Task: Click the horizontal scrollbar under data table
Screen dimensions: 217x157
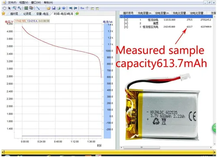Action: 166,147
